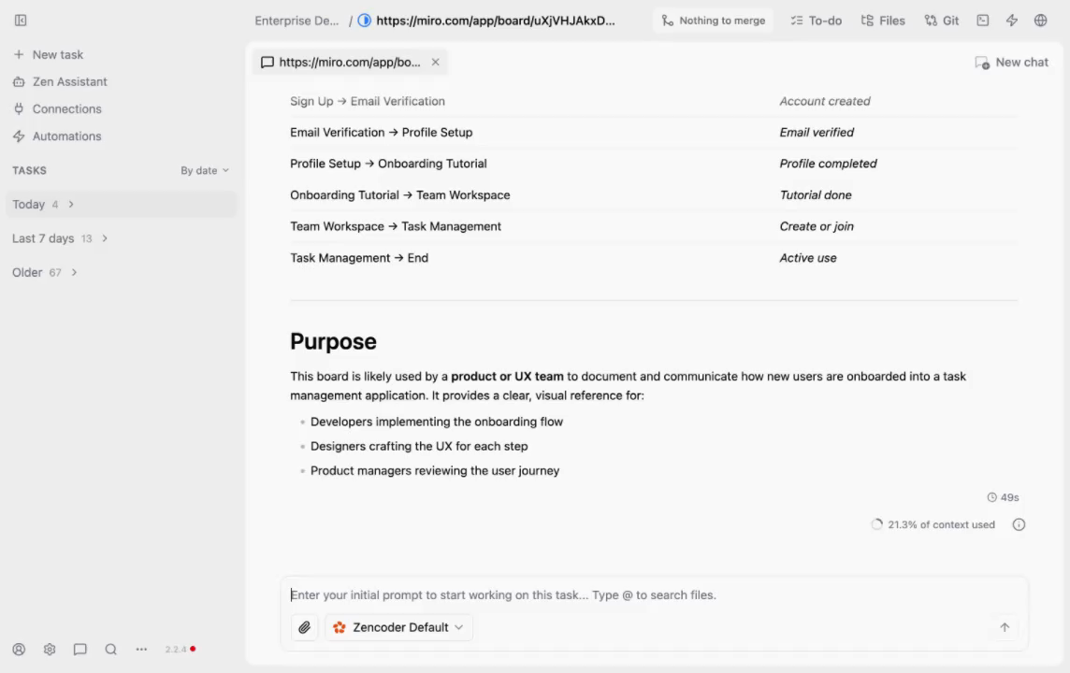The width and height of the screenshot is (1070, 673).
Task: Open the feedback chat bubble icon
Action: pos(80,649)
